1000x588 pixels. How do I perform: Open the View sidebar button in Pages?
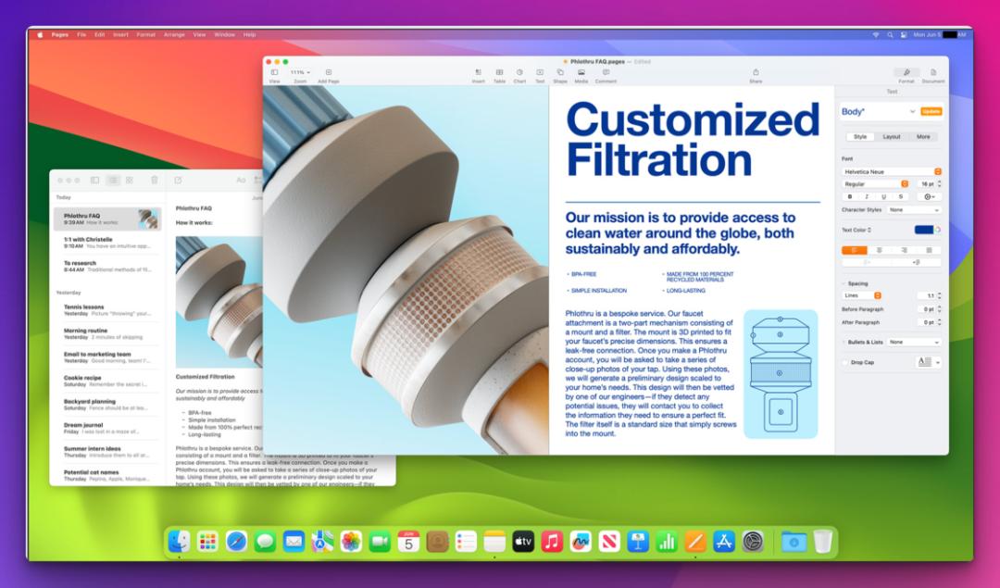(x=274, y=73)
